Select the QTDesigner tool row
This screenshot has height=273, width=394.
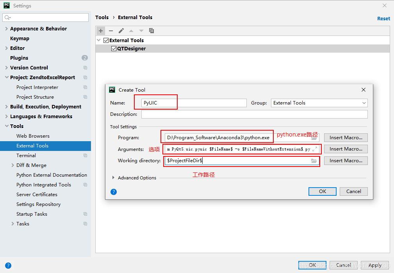click(x=242, y=49)
